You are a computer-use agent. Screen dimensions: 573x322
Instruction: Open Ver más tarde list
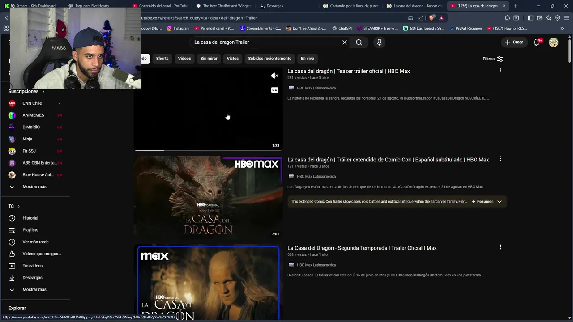pos(35,242)
